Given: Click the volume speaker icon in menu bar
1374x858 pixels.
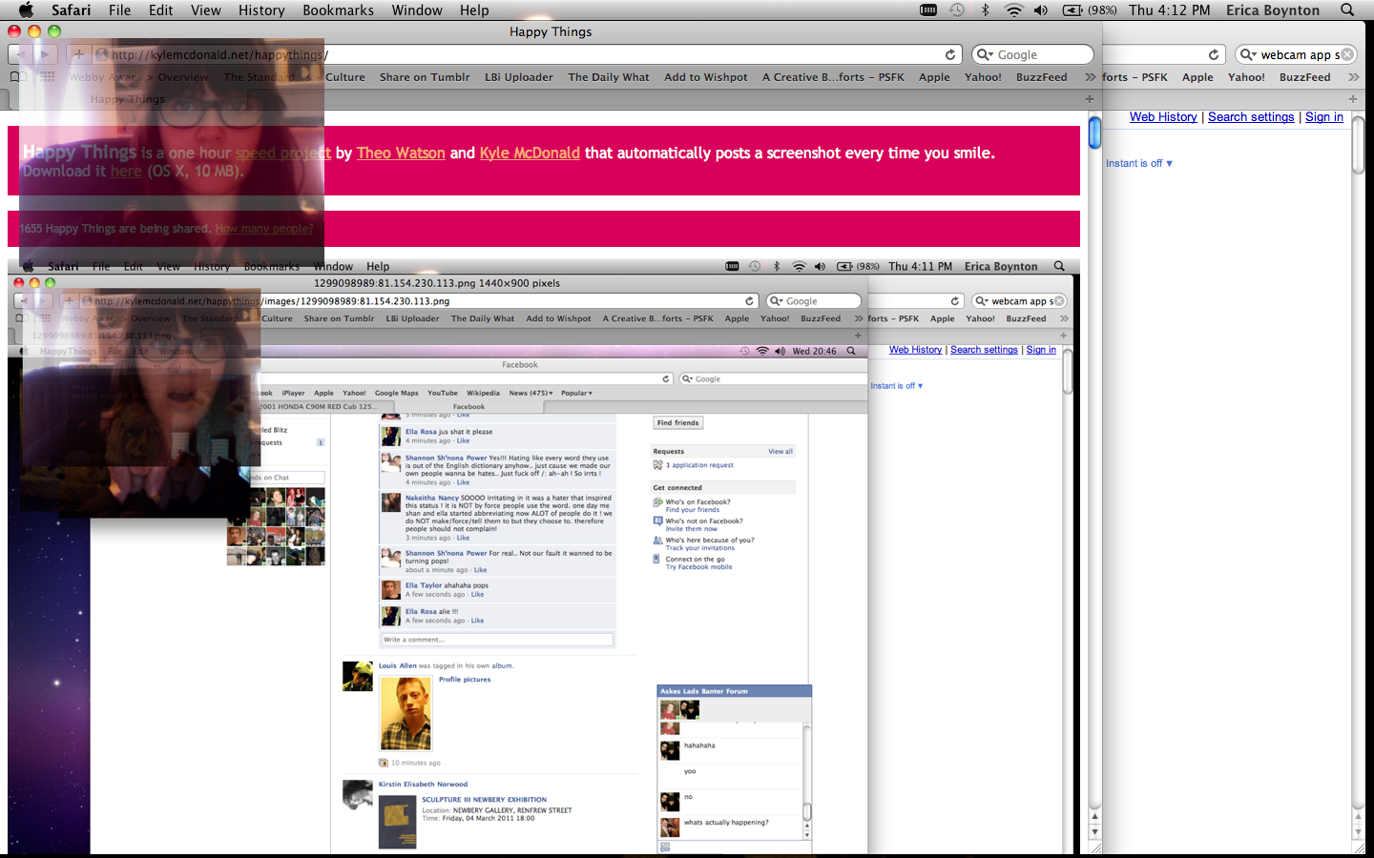Looking at the screenshot, I should [1041, 10].
